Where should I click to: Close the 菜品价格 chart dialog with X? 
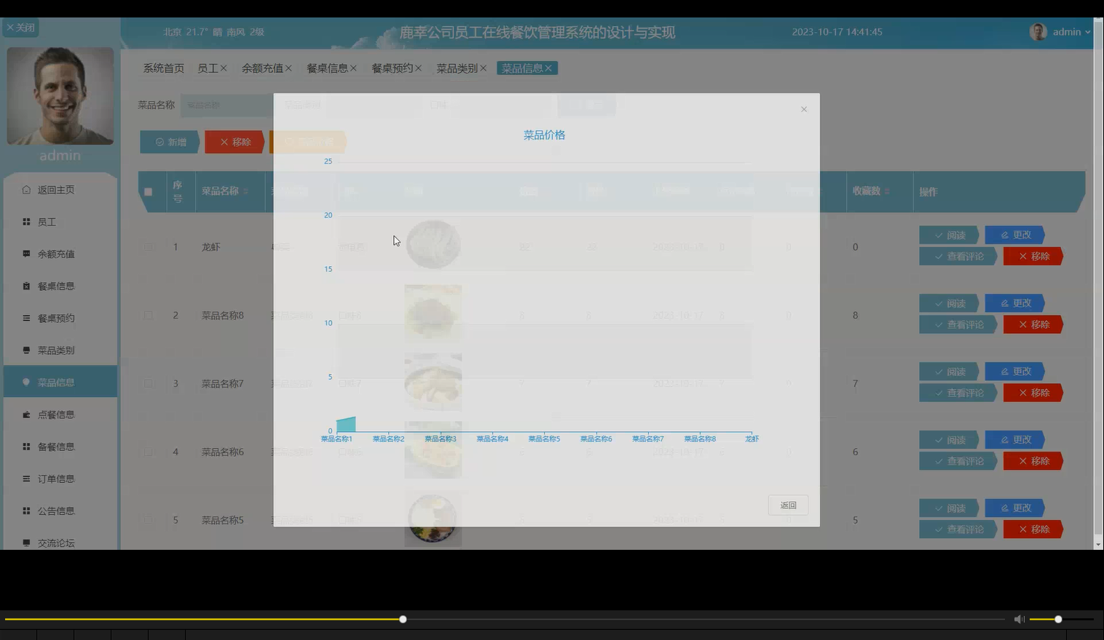tap(804, 109)
